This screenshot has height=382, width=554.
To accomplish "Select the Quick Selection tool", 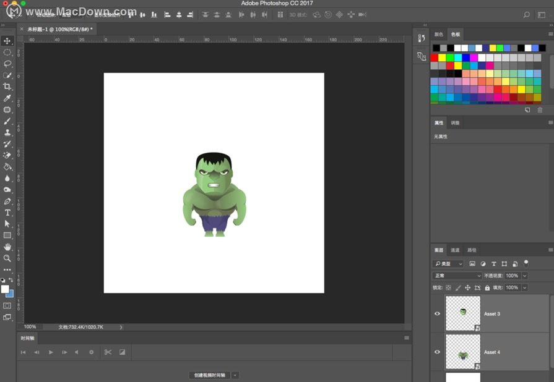I will [7, 75].
